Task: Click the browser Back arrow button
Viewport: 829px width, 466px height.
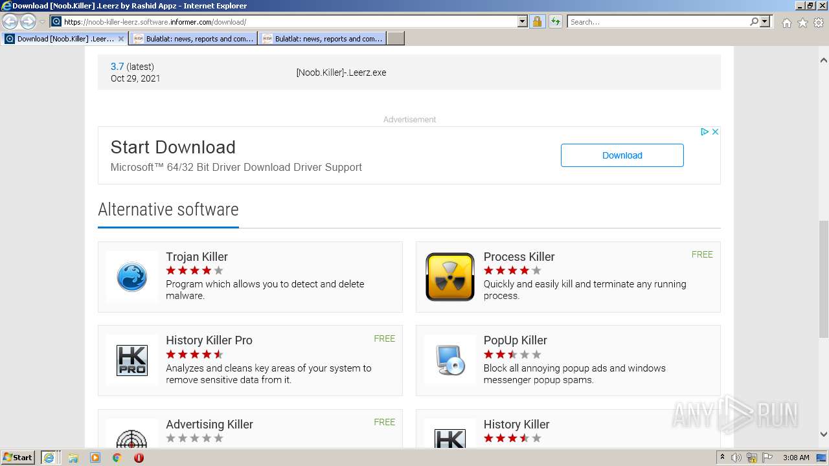Action: (x=10, y=22)
